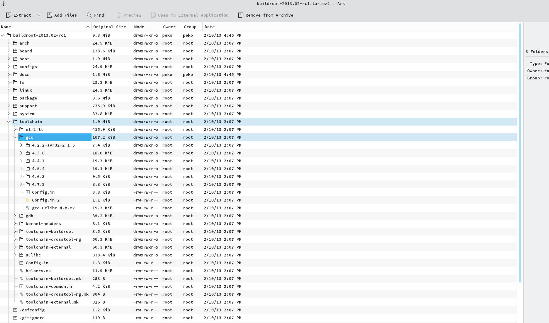Expand the gdb folder
Screen dimensions: 549x323
(15, 216)
